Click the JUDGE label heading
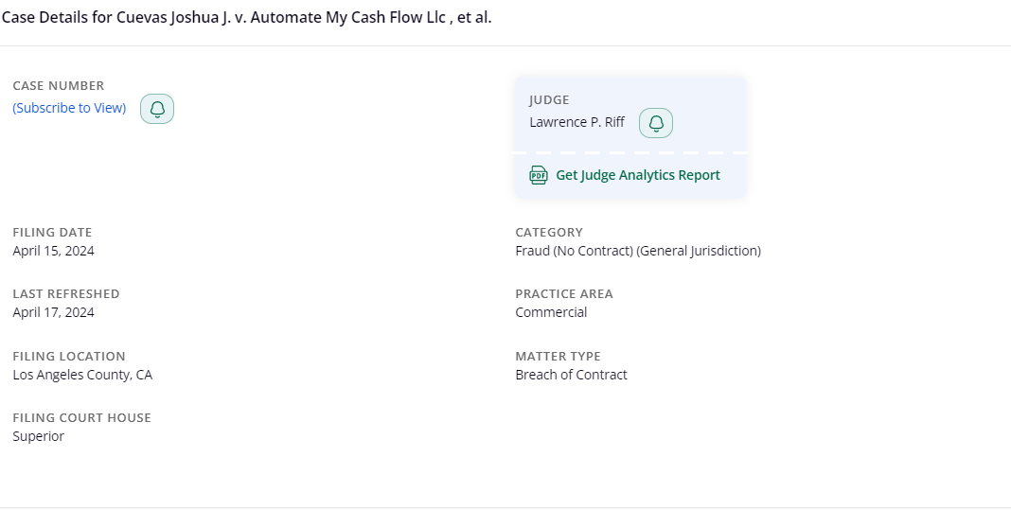 (x=549, y=100)
